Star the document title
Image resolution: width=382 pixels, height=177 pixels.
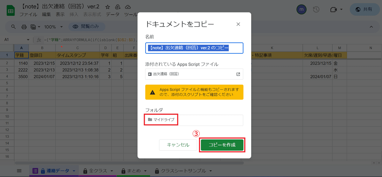108,7
